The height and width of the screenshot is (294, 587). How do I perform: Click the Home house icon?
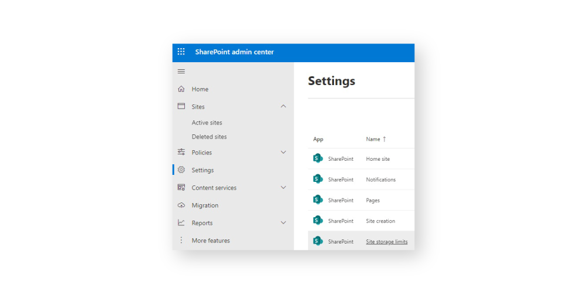(x=181, y=89)
